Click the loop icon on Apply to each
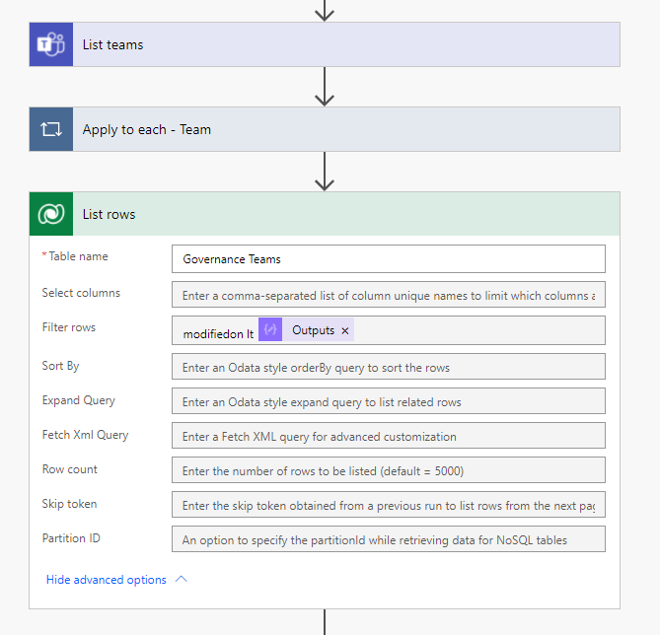 (x=51, y=129)
